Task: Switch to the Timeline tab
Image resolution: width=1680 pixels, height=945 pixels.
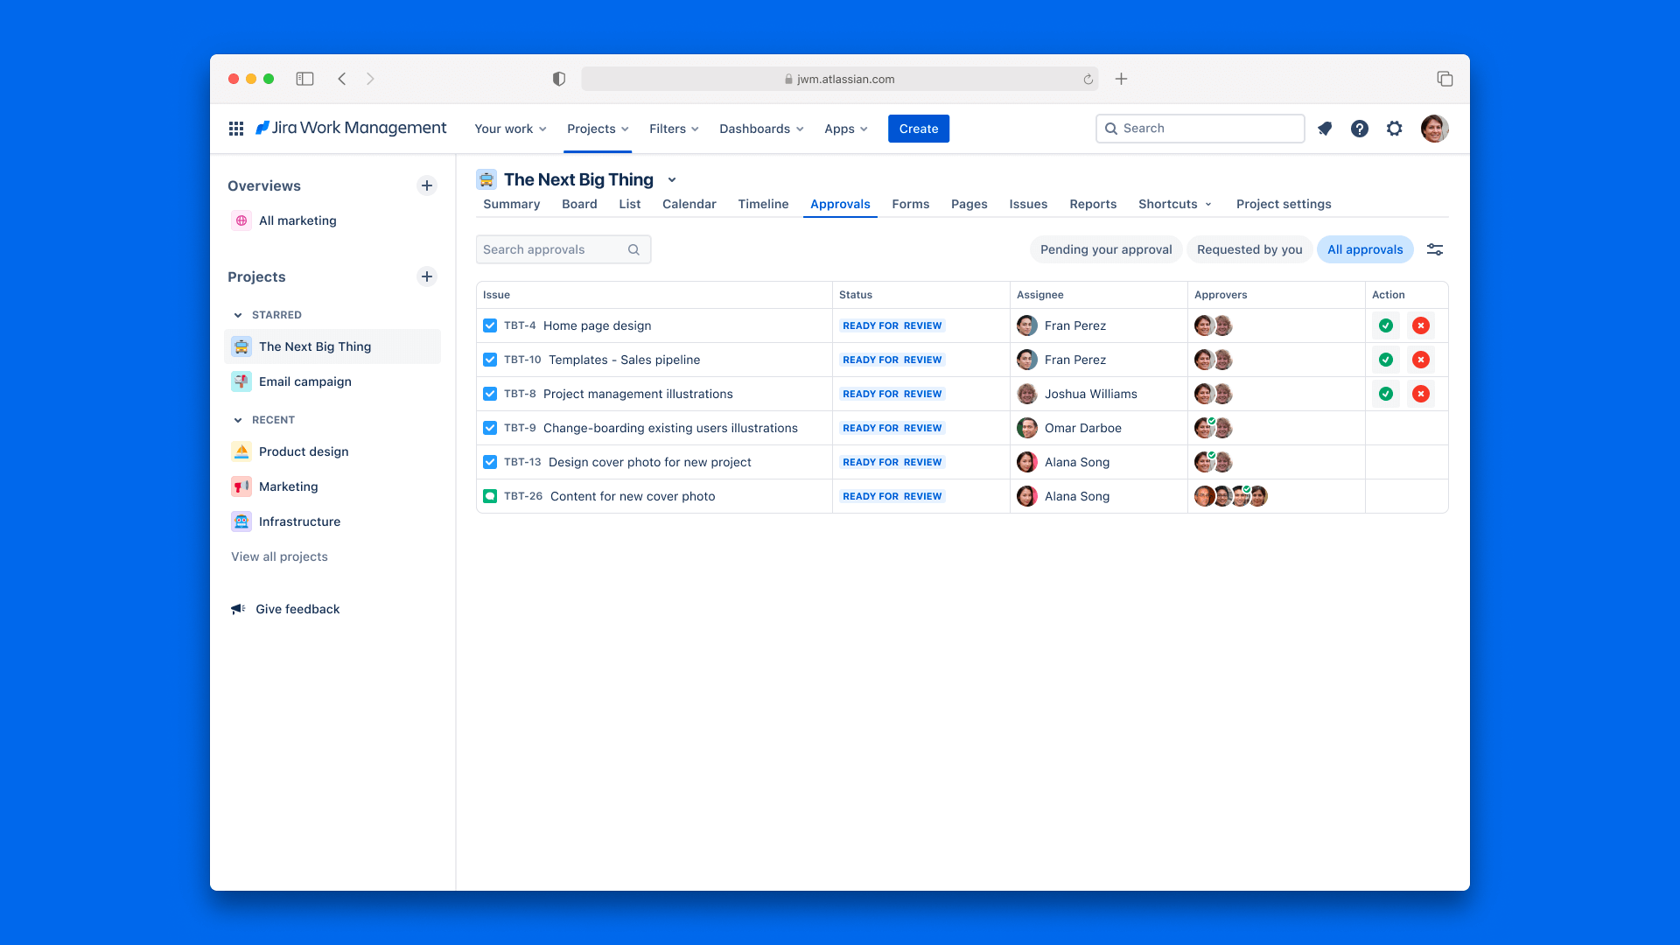Action: coord(763,204)
